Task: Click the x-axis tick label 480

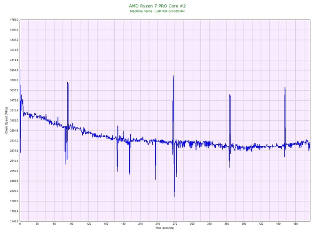Action: [x=296, y=224]
